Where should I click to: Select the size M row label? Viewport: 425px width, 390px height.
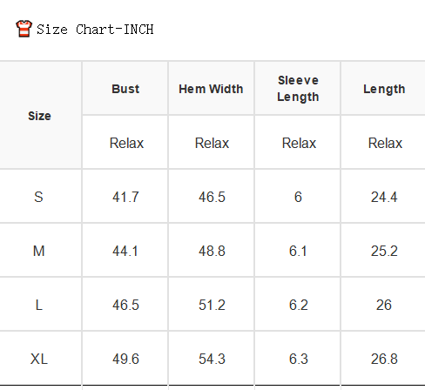tap(39, 251)
